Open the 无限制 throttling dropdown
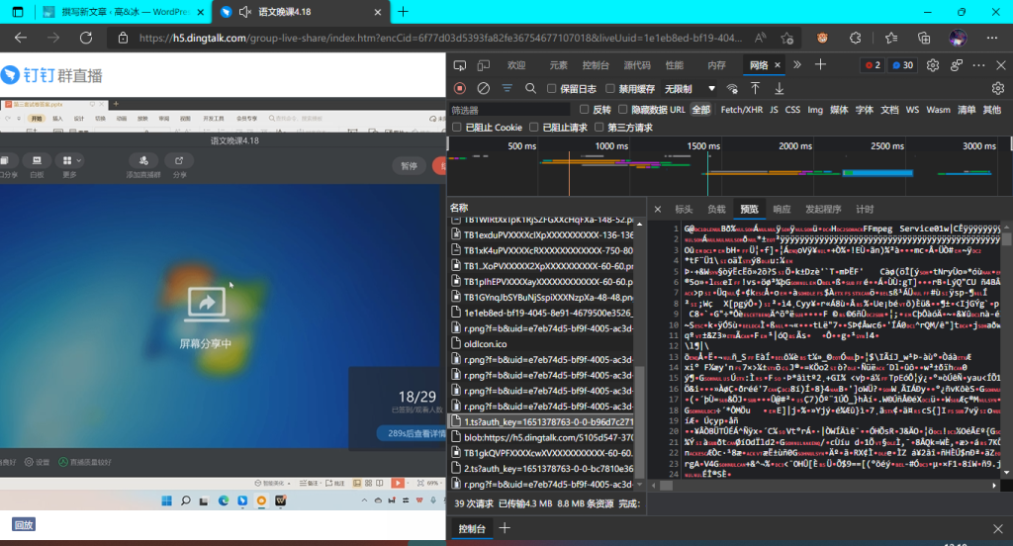The image size is (1013, 546). pyautogui.click(x=691, y=89)
